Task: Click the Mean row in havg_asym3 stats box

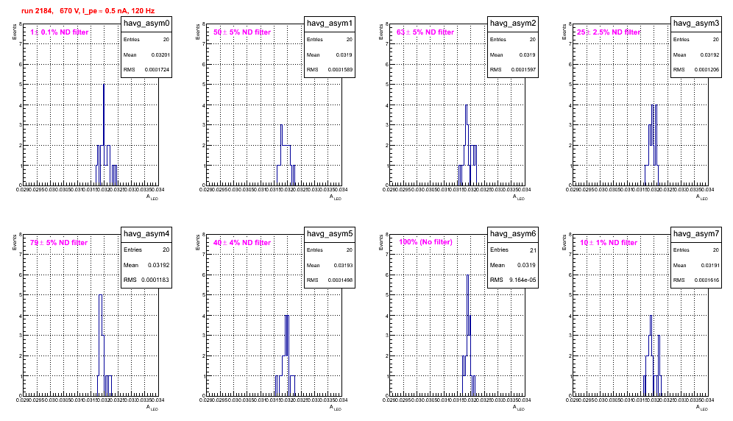Action: click(x=696, y=54)
